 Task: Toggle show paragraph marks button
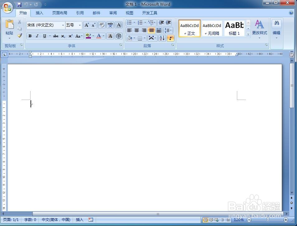[171, 38]
